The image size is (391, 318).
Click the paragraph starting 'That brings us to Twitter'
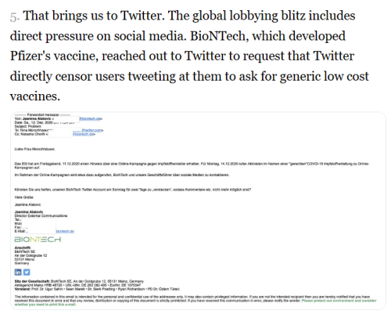(189, 56)
